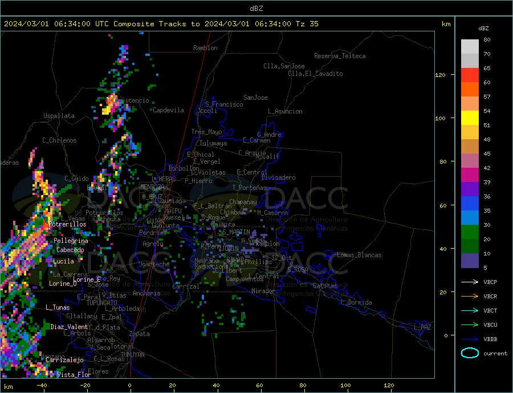Click the 'L_Tunas' map label
Screen dimensions: 513x393
(x=58, y=307)
